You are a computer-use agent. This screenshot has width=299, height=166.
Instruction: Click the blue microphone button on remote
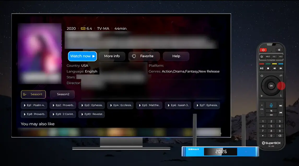[271, 105]
